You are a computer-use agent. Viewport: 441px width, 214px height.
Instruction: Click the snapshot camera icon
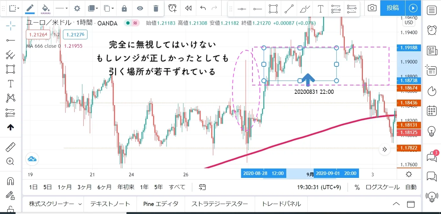click(372, 8)
